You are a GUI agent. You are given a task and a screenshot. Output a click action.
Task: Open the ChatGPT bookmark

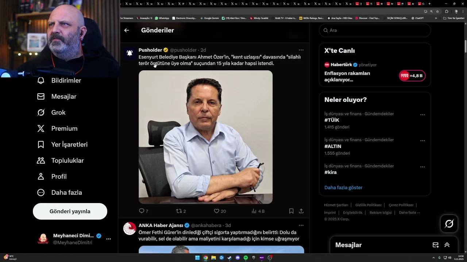[x=417, y=18]
